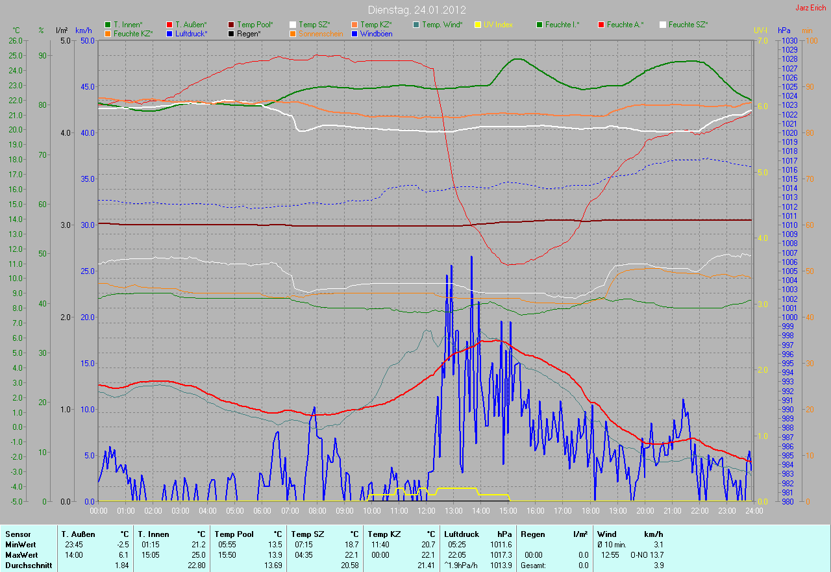Click the chart date title Dienstag 24.01.2012

[415, 10]
